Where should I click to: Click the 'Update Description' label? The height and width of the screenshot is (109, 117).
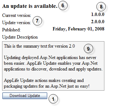click(20, 37)
